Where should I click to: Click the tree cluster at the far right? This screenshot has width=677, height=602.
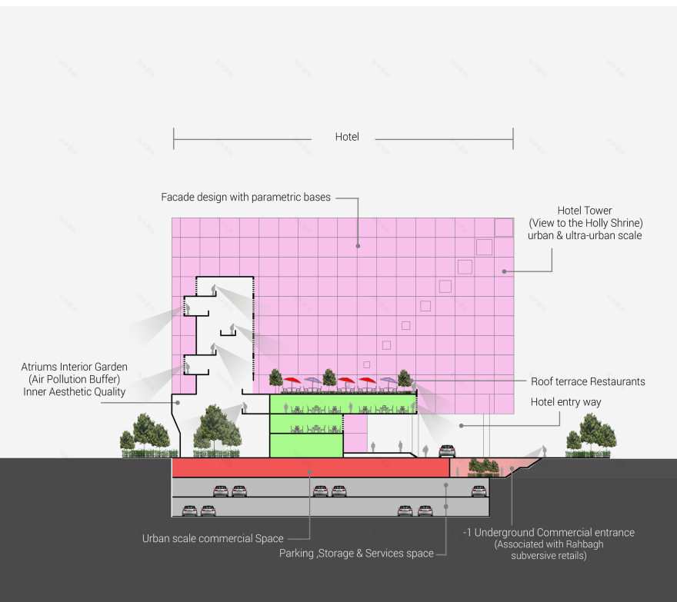[x=586, y=435]
